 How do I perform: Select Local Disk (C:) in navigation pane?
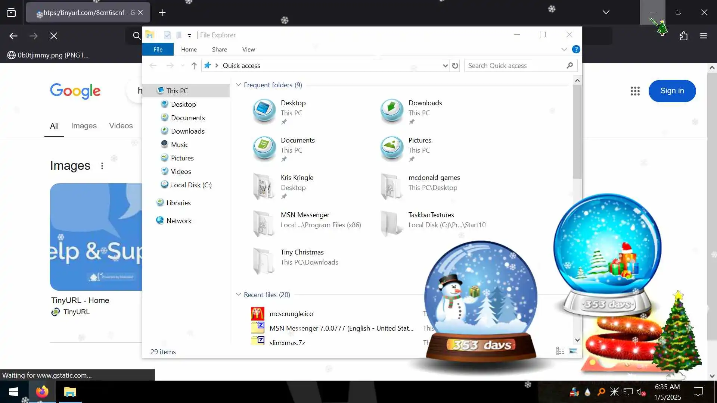[191, 185]
